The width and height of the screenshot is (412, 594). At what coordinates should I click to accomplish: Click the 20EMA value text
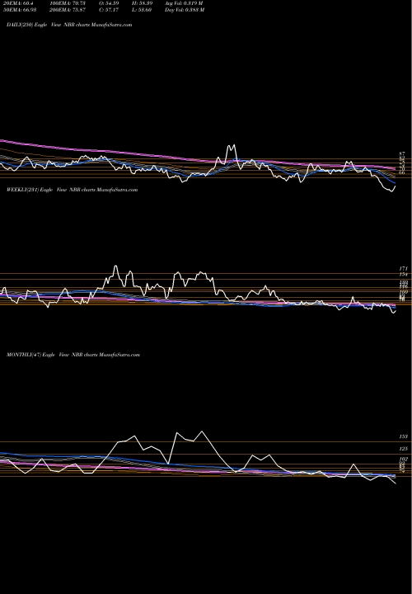coord(18,3)
